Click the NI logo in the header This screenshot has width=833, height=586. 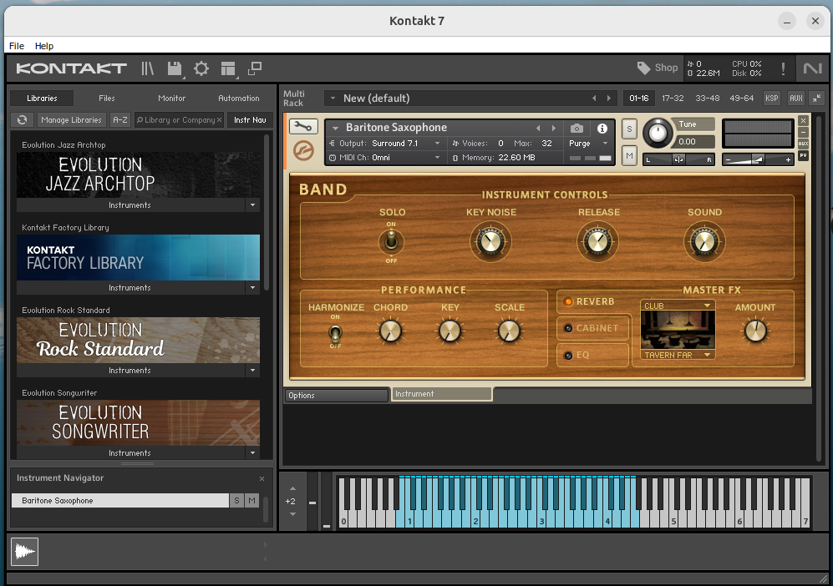coord(812,68)
